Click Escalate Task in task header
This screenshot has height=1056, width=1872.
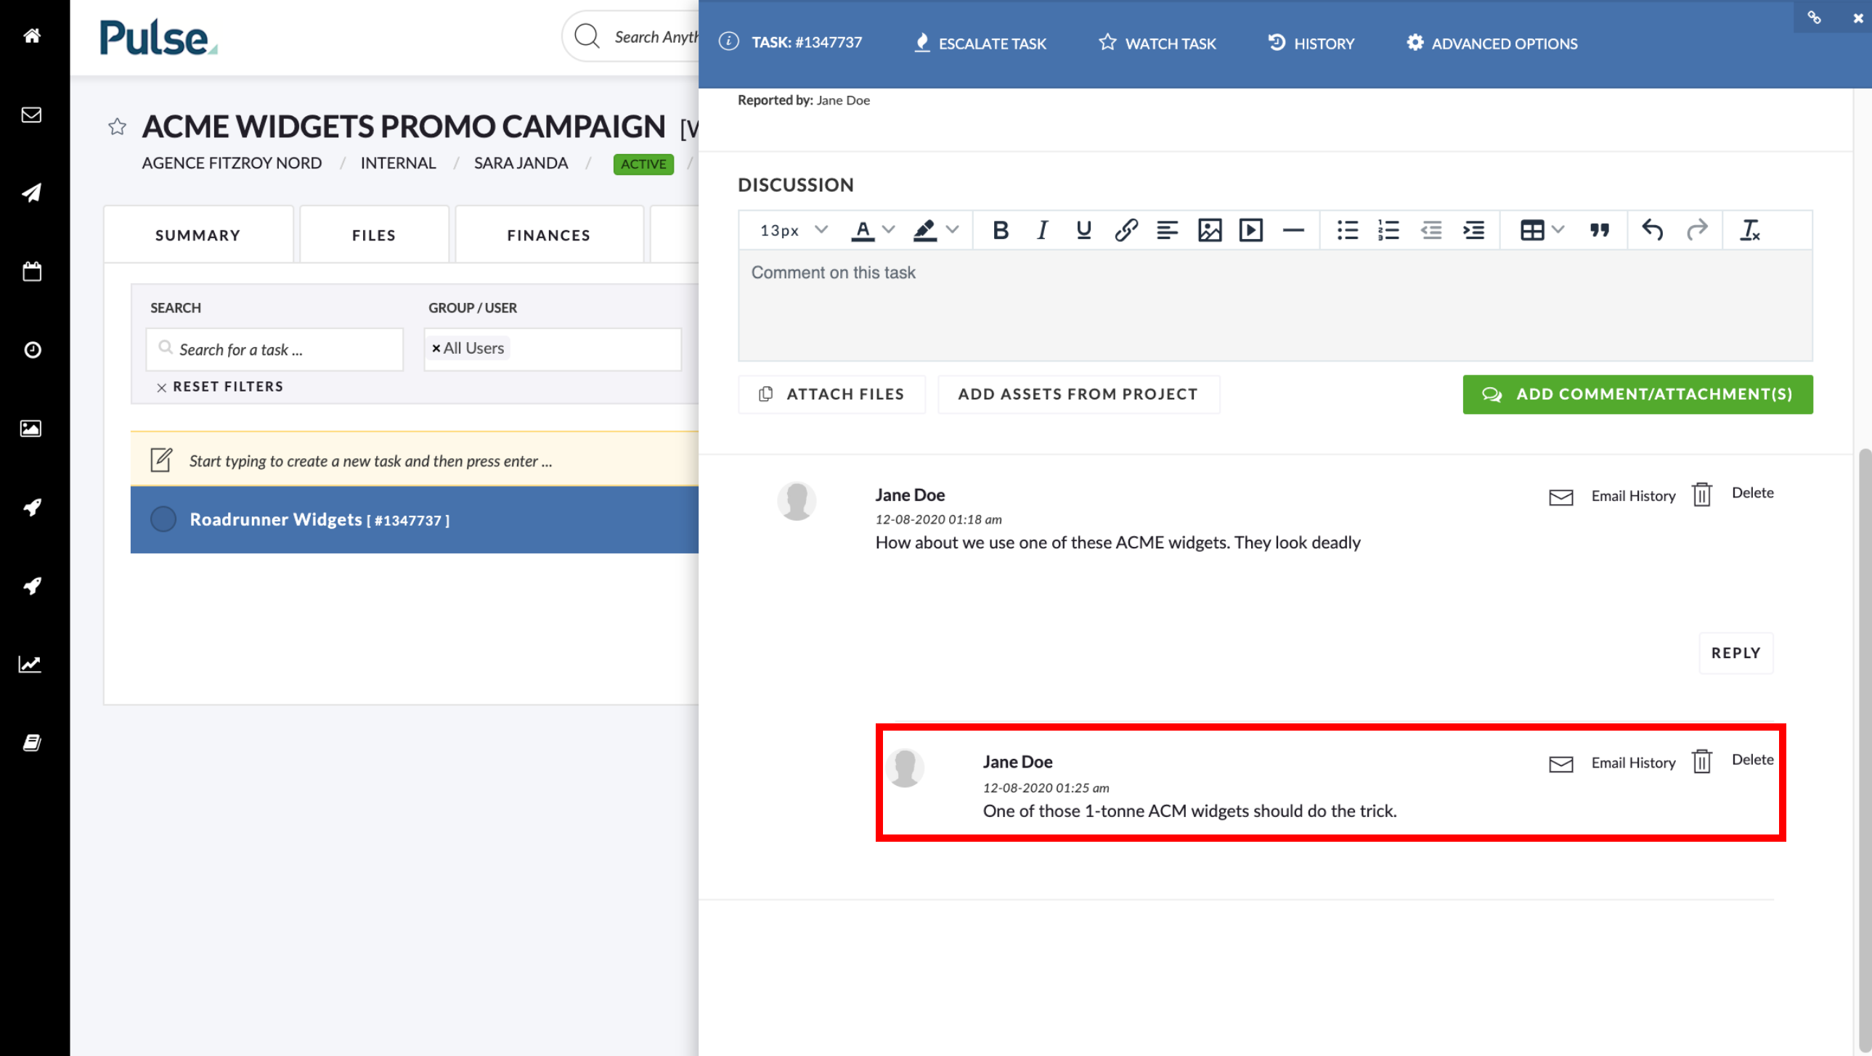(x=980, y=43)
